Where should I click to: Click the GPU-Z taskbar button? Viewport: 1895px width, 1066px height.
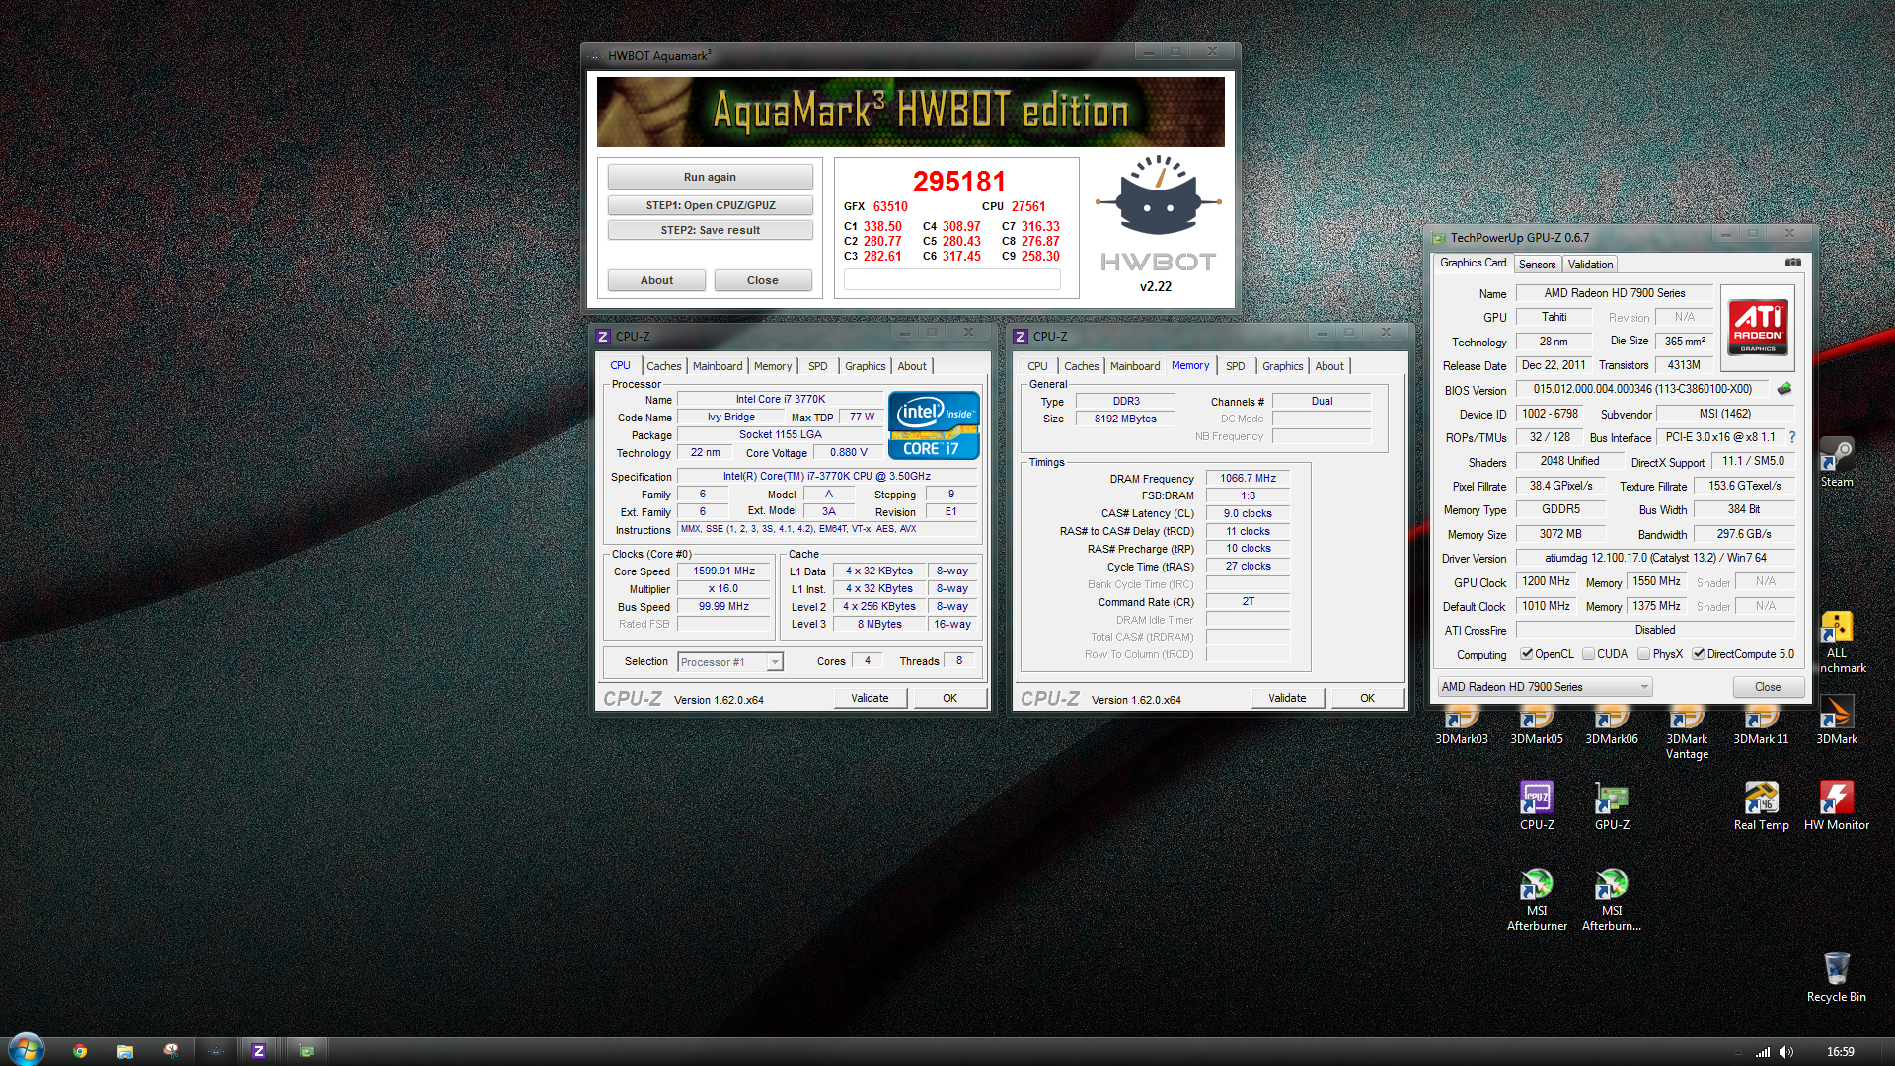pos(306,1051)
